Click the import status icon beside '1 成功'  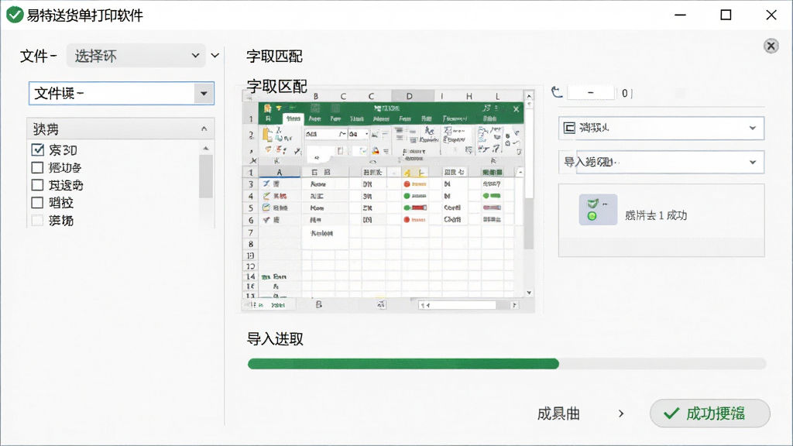[598, 209]
